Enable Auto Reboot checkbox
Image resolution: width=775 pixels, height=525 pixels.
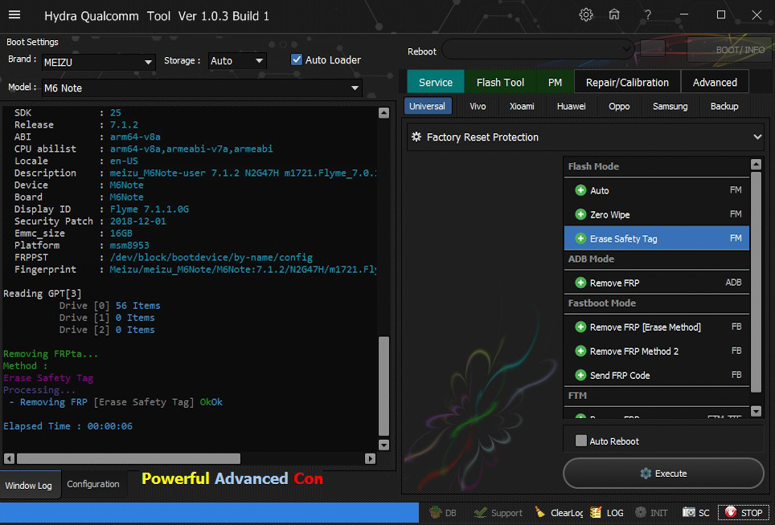pyautogui.click(x=581, y=441)
